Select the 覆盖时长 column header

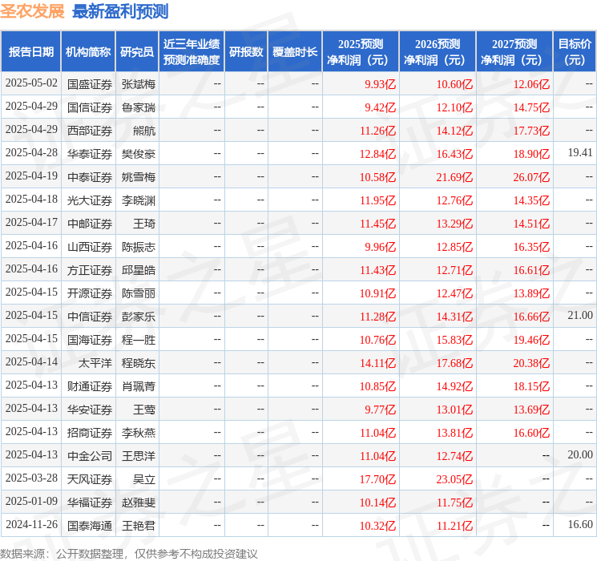pyautogui.click(x=294, y=51)
